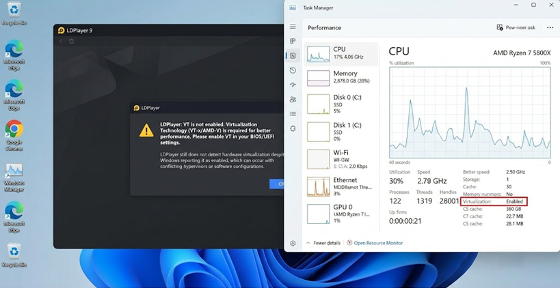Click the Performance page heading
Image resolution: width=560 pixels, height=288 pixels.
[x=324, y=28]
